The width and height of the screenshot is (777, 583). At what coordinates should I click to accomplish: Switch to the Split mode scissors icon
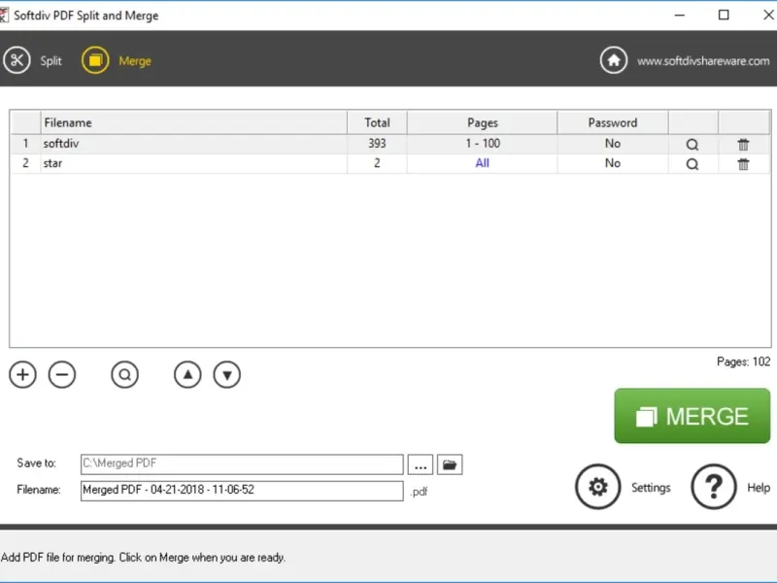[17, 60]
